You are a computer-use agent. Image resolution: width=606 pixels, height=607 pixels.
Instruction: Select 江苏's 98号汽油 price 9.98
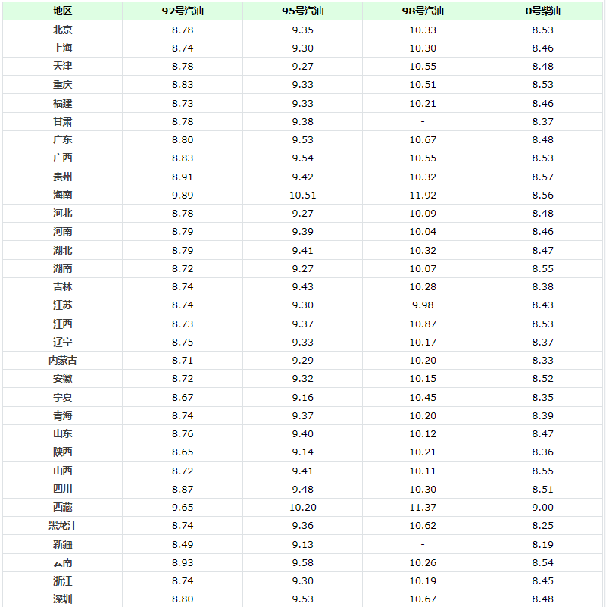[423, 305]
